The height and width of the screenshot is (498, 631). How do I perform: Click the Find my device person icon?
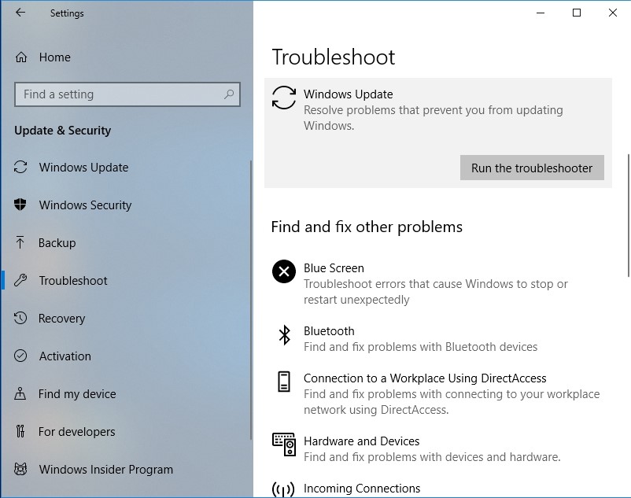(21, 394)
